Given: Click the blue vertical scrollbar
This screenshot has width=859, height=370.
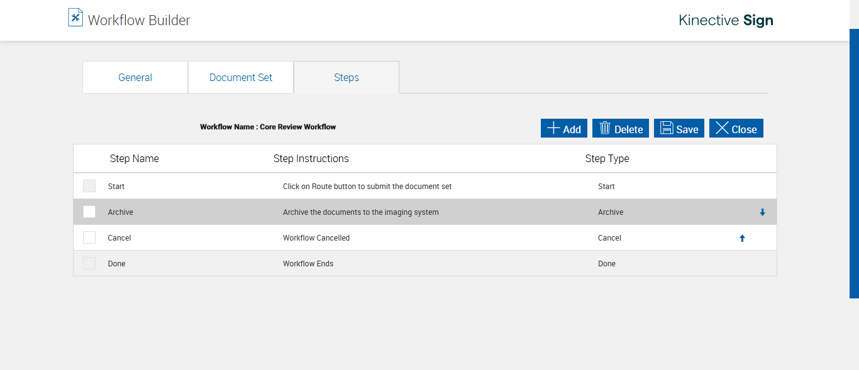Looking at the screenshot, I should pos(854,163).
